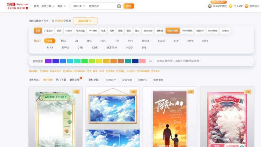Pick the purple color swatch
261x147 pixels.
(48, 61)
